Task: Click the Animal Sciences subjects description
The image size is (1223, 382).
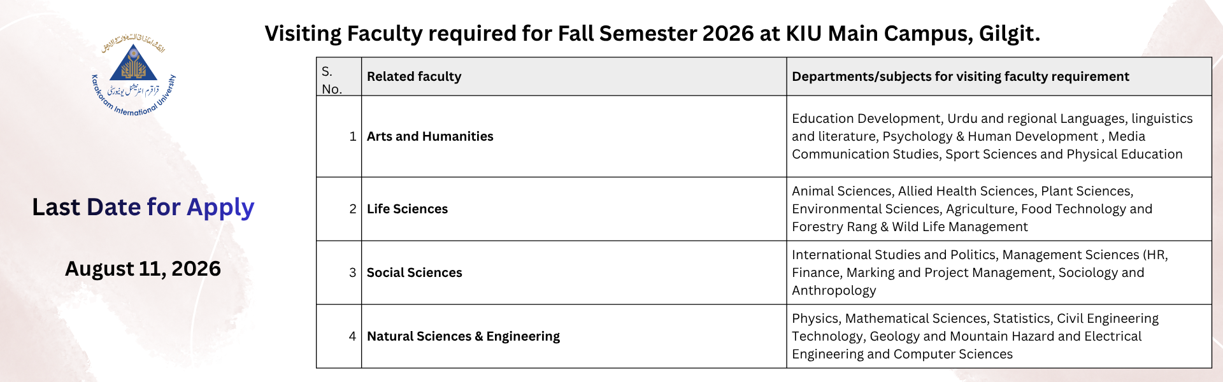Action: (x=972, y=209)
